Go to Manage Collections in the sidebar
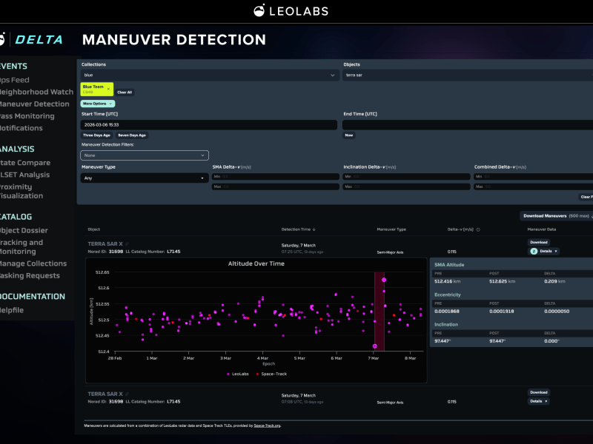Screen dimensions: 593x444 [32, 263]
